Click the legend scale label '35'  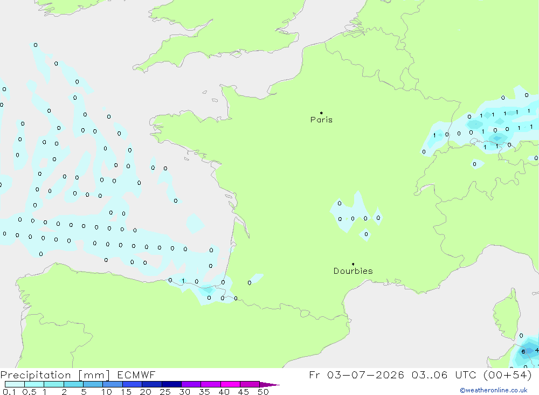click(204, 392)
